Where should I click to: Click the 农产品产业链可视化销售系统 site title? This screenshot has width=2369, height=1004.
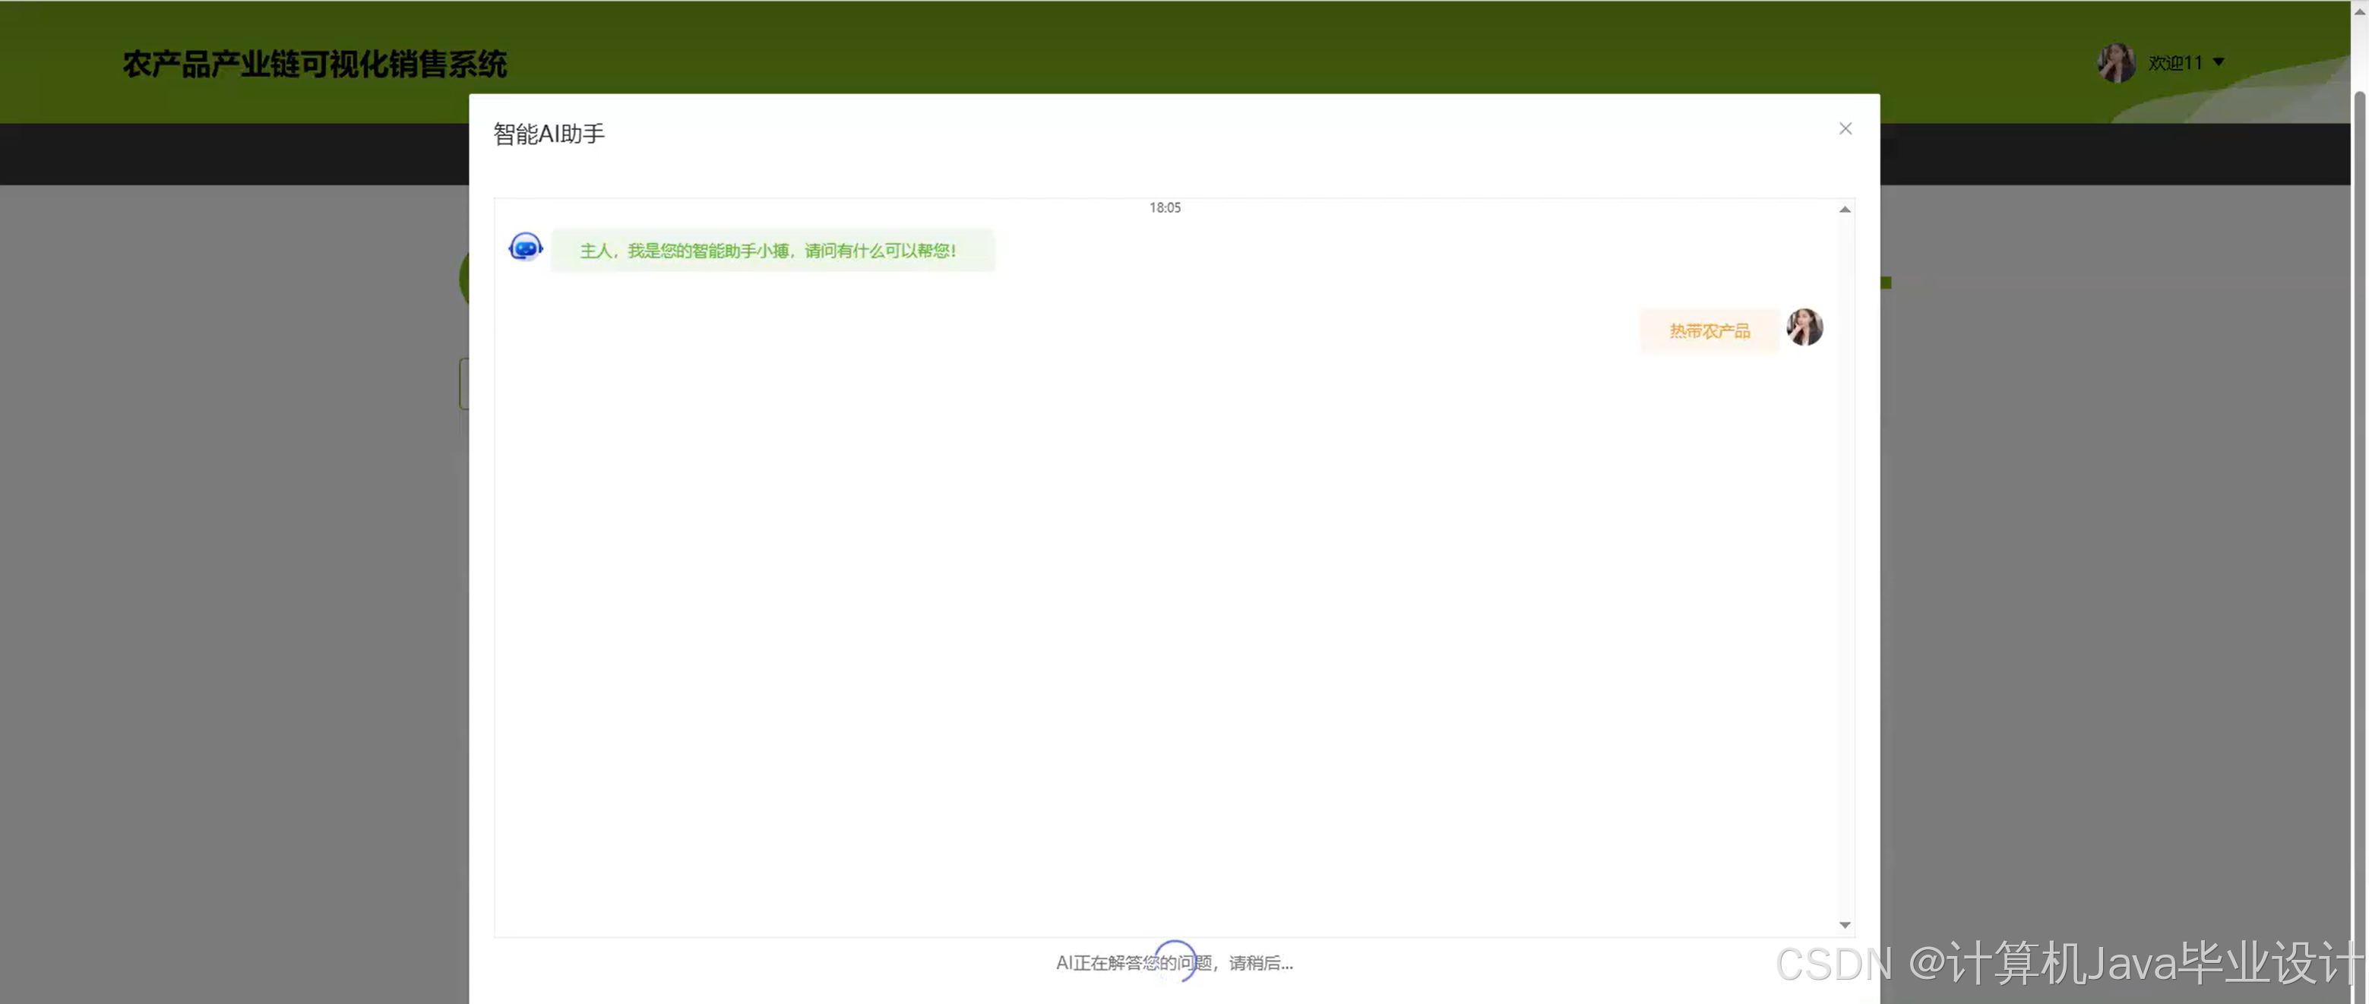coord(315,65)
